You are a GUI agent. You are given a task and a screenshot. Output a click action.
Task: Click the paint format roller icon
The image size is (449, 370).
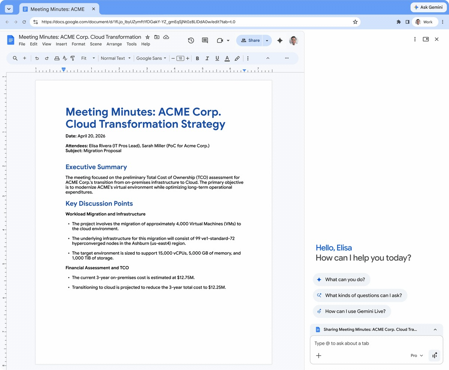point(73,58)
